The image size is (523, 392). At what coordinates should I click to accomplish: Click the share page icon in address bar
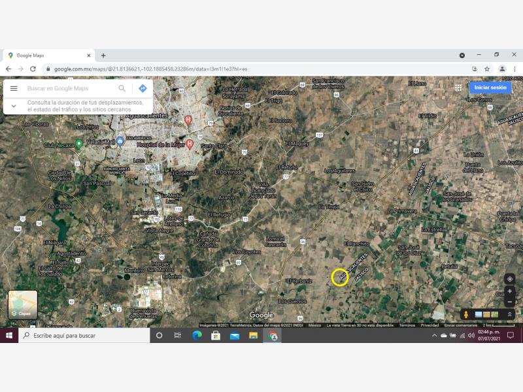(475, 69)
